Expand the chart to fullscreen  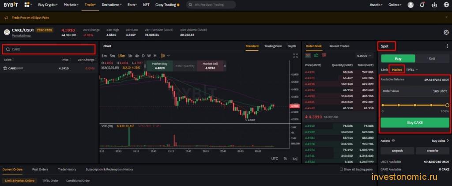click(295, 56)
